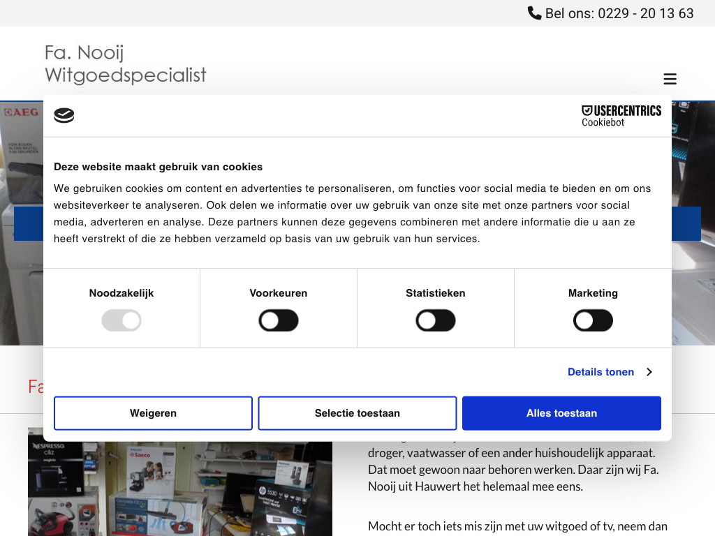The image size is (715, 536).
Task: Click the Voorkeuren category label
Action: 279,293
